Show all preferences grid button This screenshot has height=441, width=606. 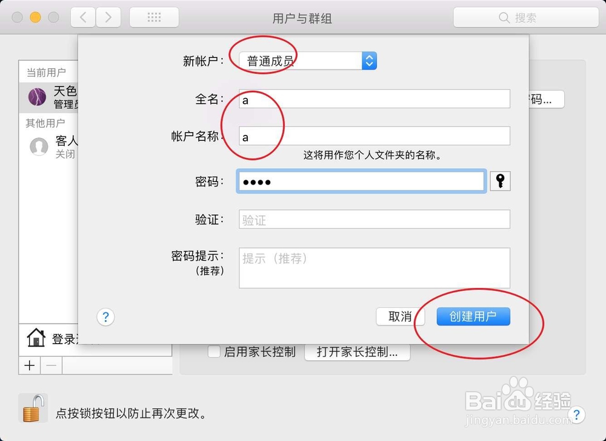coord(154,18)
